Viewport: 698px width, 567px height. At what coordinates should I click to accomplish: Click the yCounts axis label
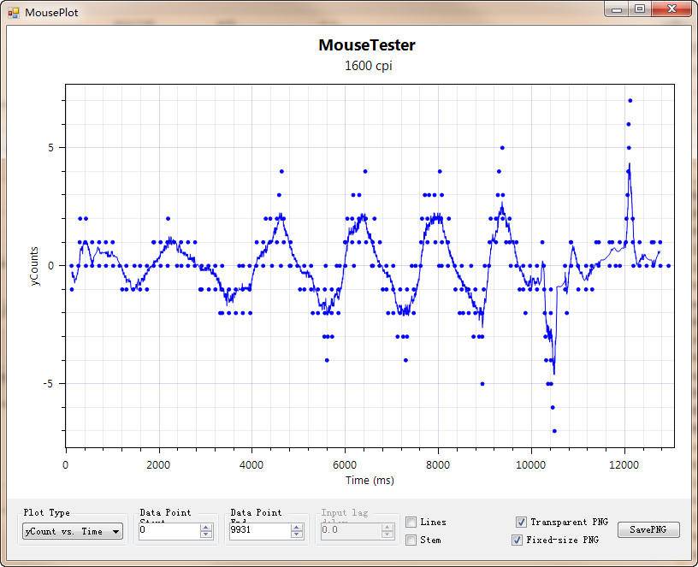click(x=35, y=266)
